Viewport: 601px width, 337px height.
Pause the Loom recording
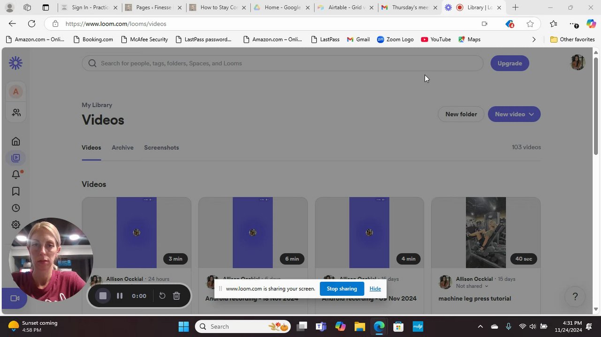[x=120, y=296]
